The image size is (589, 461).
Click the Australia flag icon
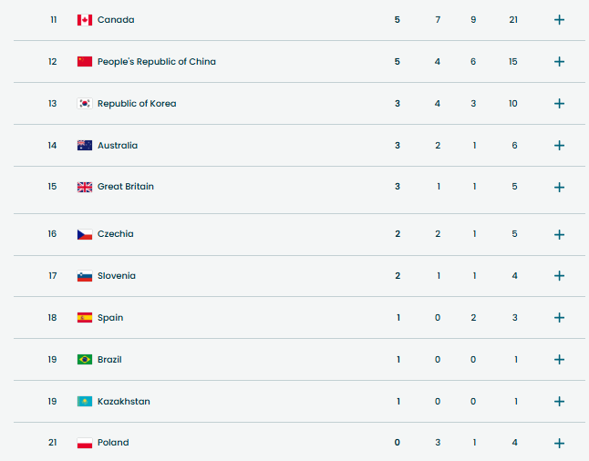85,146
